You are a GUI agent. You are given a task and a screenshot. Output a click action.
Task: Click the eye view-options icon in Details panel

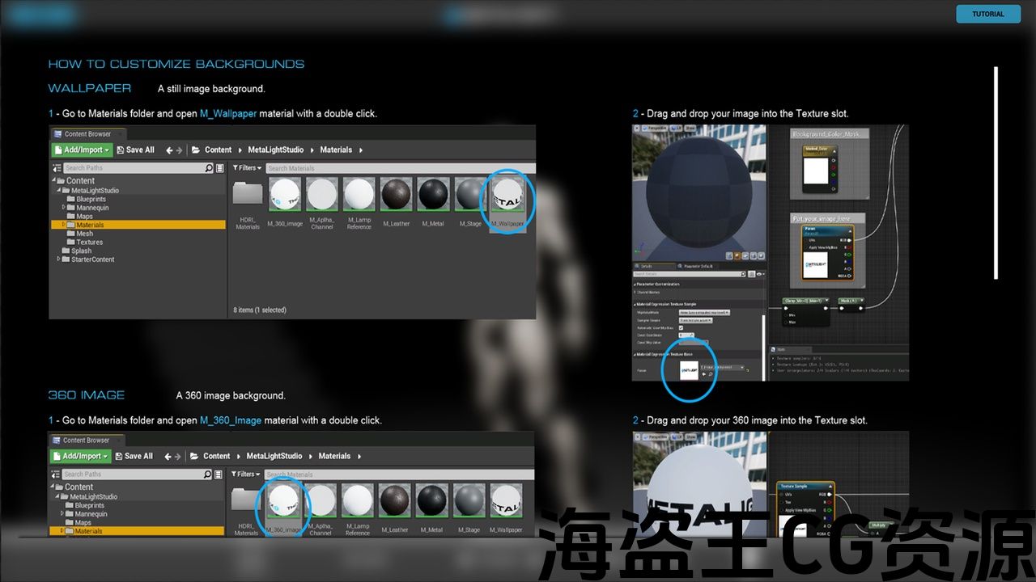click(758, 275)
